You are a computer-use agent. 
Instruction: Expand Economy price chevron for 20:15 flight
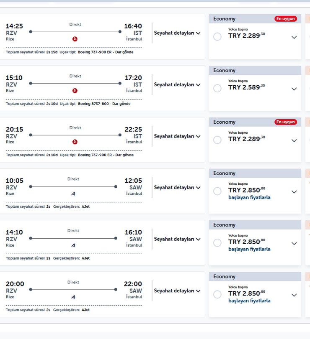click(x=294, y=140)
